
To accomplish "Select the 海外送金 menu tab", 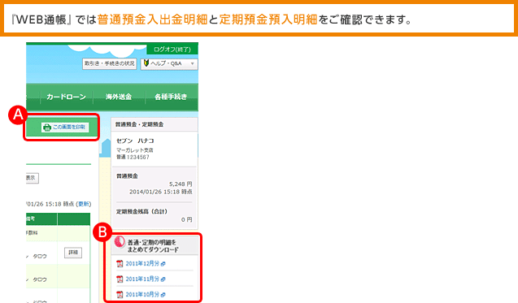I will click(x=119, y=97).
